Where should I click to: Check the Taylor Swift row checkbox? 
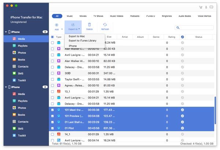pos(52,79)
